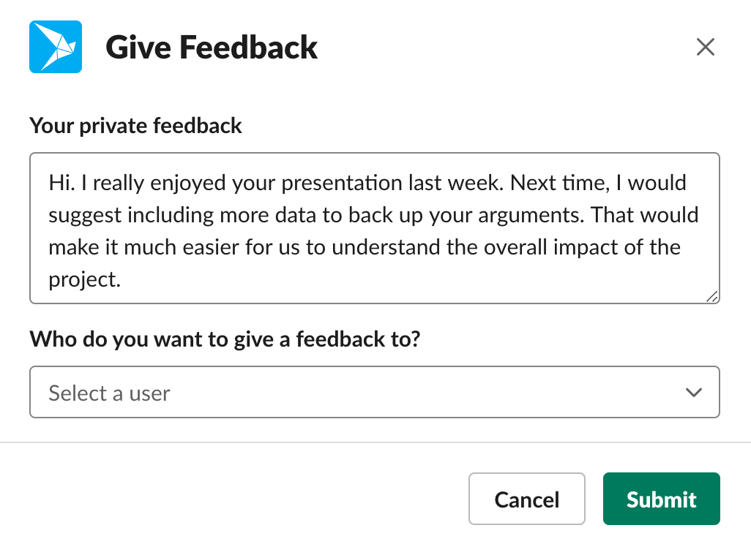Cancel the feedback dialog
This screenshot has width=751, height=547.
[527, 499]
